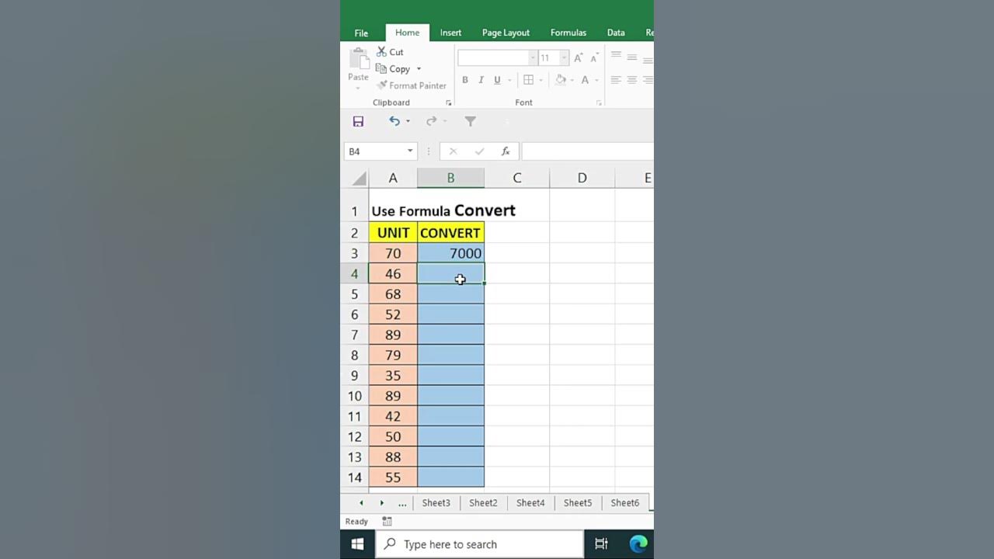
Task: Select UNIT header cell
Action: (393, 233)
